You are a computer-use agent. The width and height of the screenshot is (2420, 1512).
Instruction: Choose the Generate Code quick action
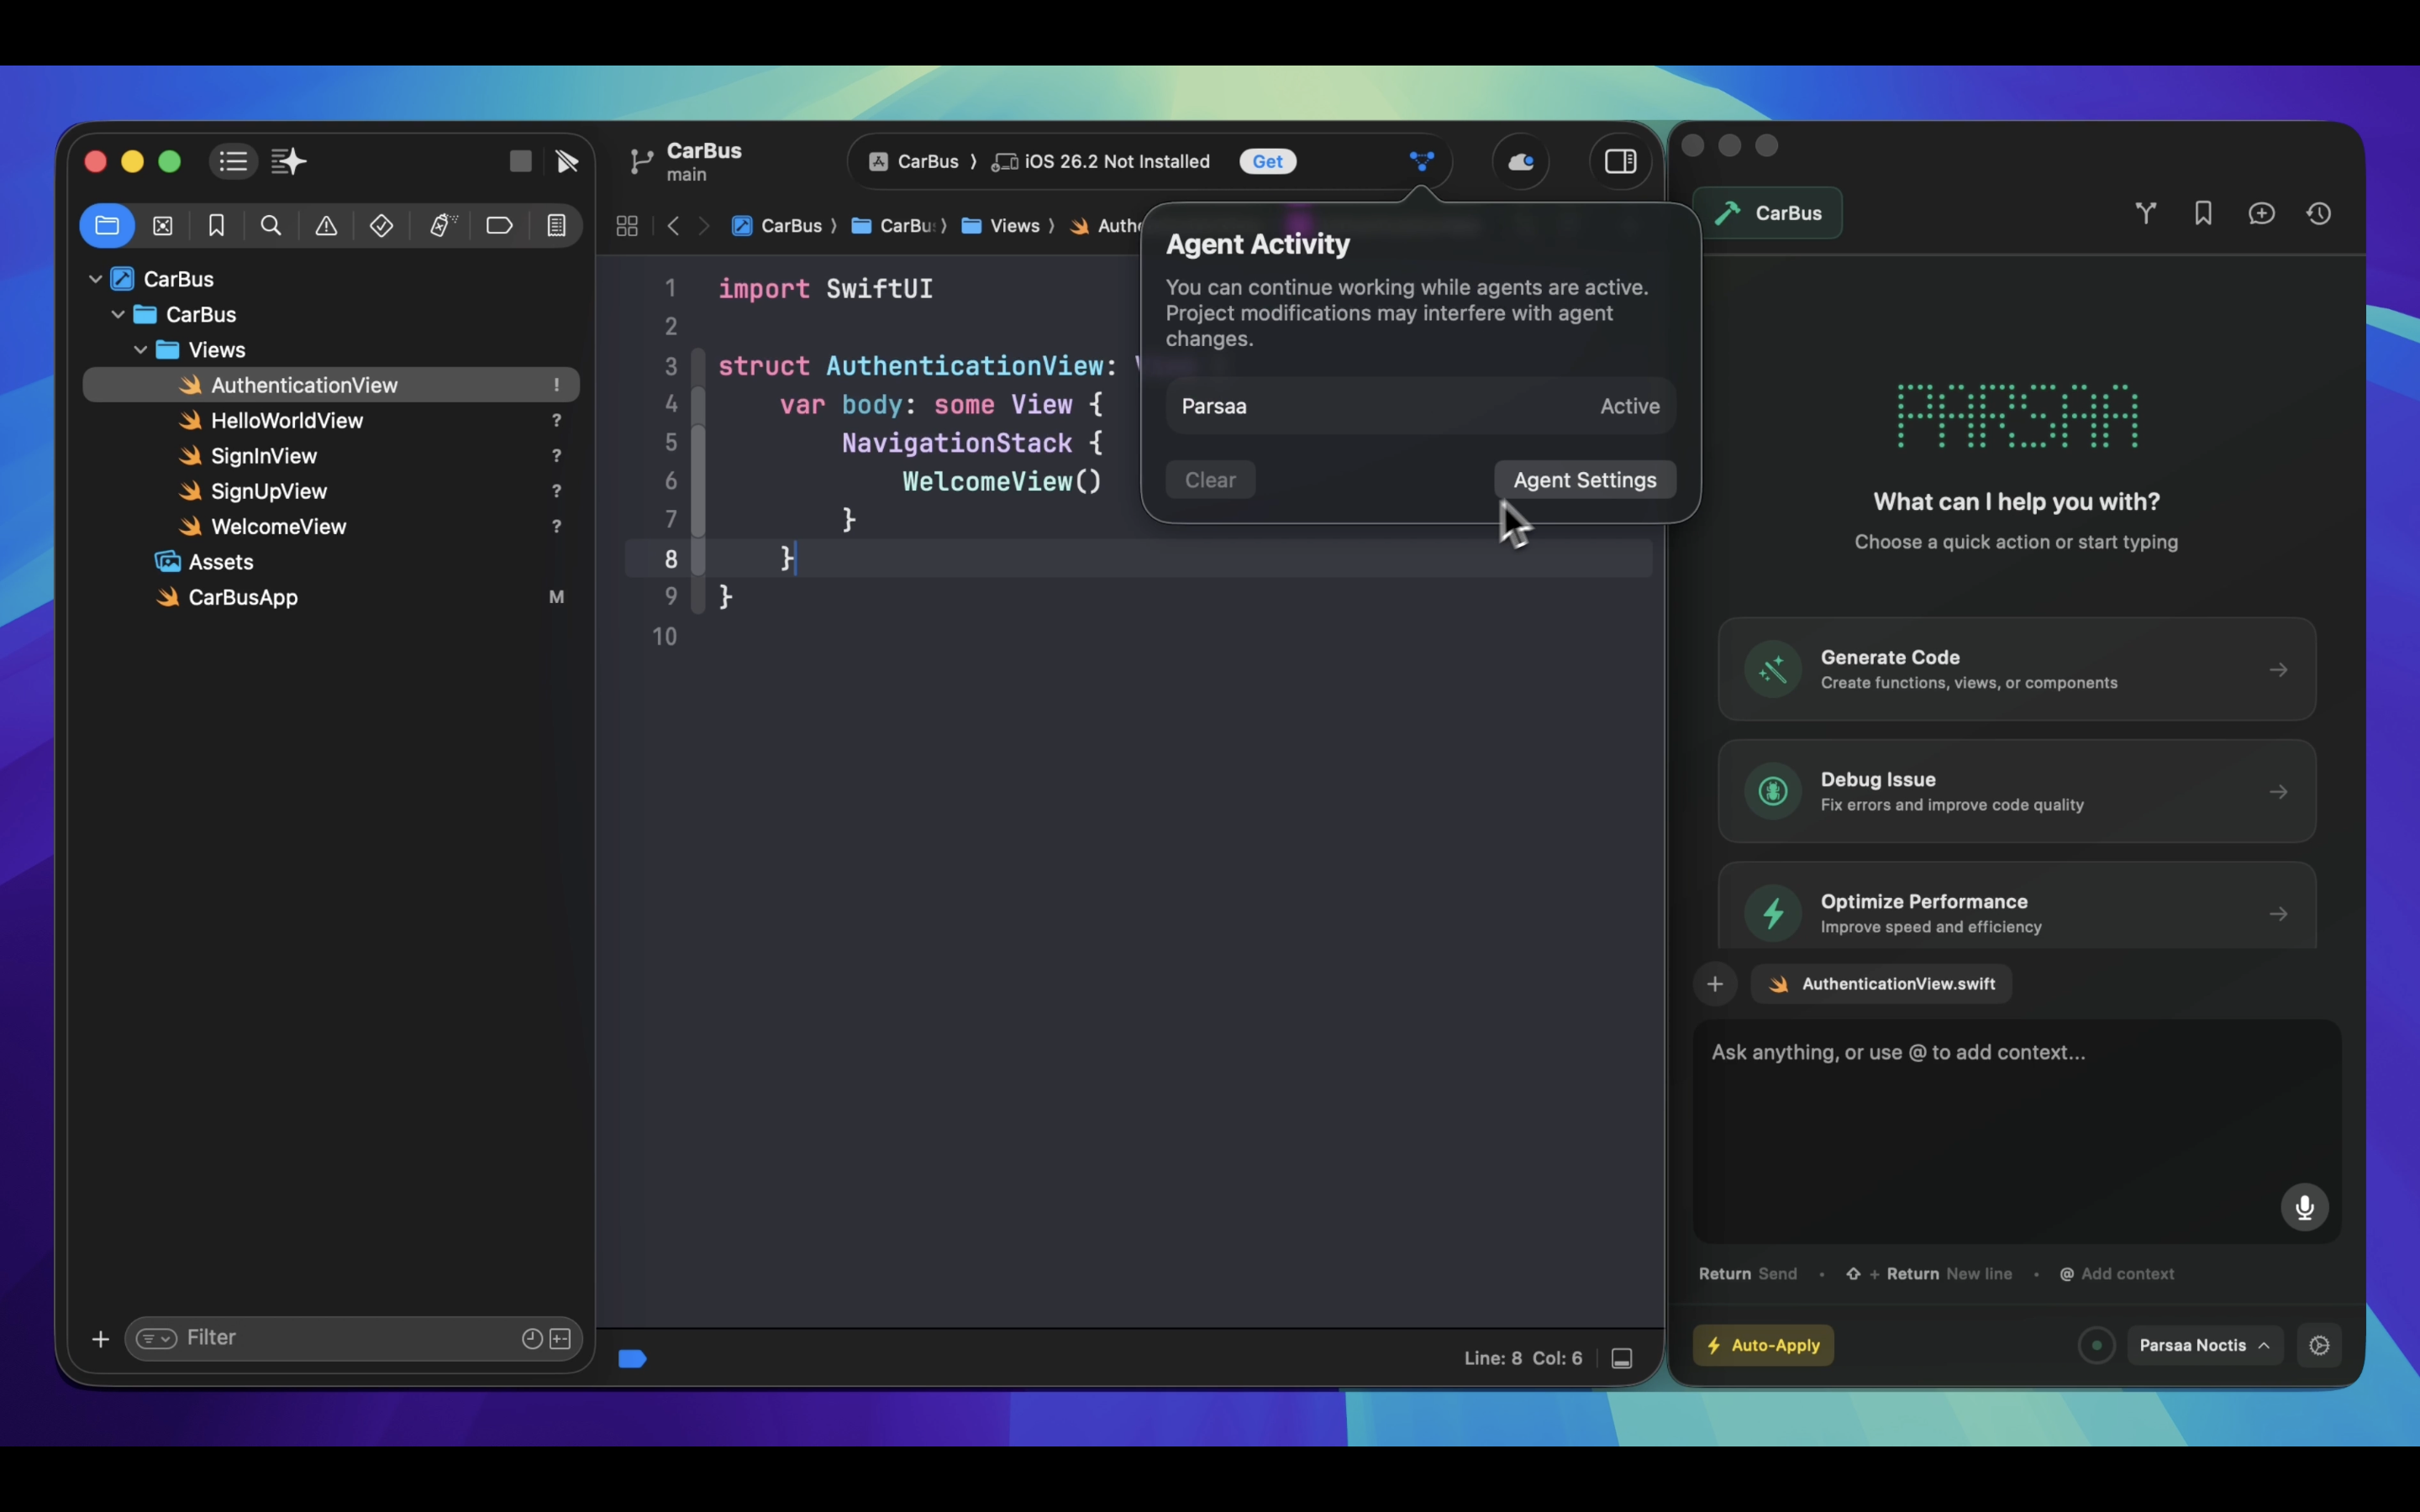pos(2016,669)
